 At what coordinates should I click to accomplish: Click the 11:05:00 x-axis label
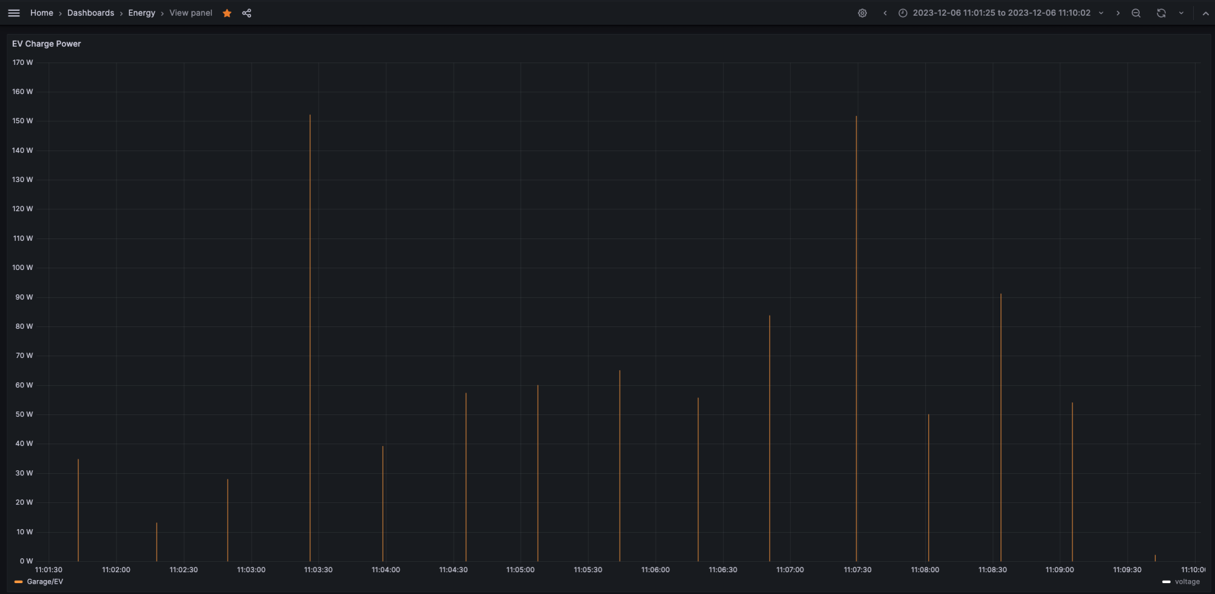521,570
